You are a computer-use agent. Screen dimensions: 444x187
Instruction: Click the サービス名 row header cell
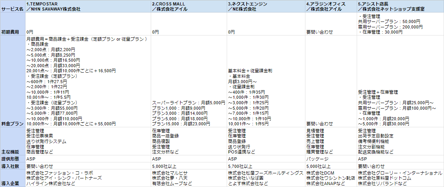click(13, 6)
